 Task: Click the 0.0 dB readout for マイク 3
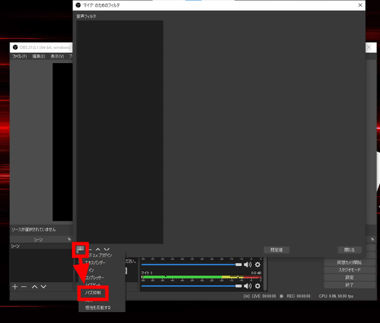tap(256, 273)
